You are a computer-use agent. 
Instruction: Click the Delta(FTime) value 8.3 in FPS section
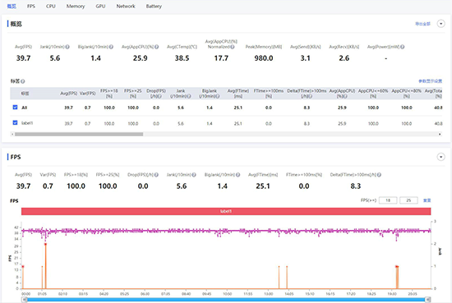click(355, 186)
